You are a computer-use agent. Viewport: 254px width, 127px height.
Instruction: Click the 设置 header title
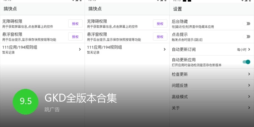click(177, 9)
